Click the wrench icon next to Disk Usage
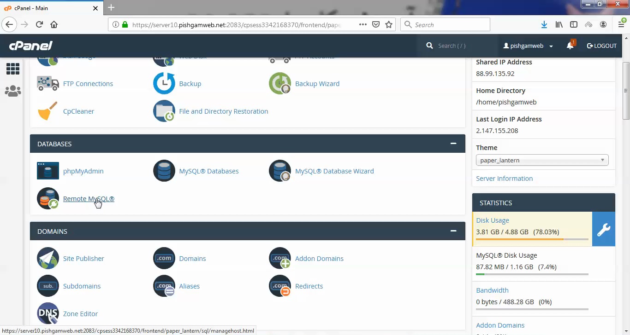 point(604,229)
